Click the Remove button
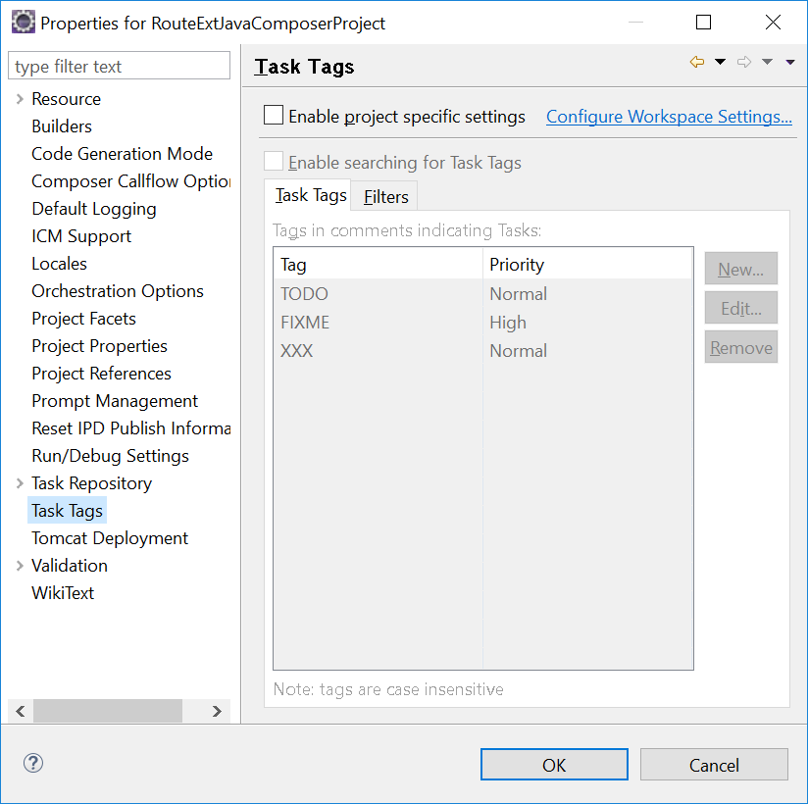808x804 pixels. click(x=741, y=348)
